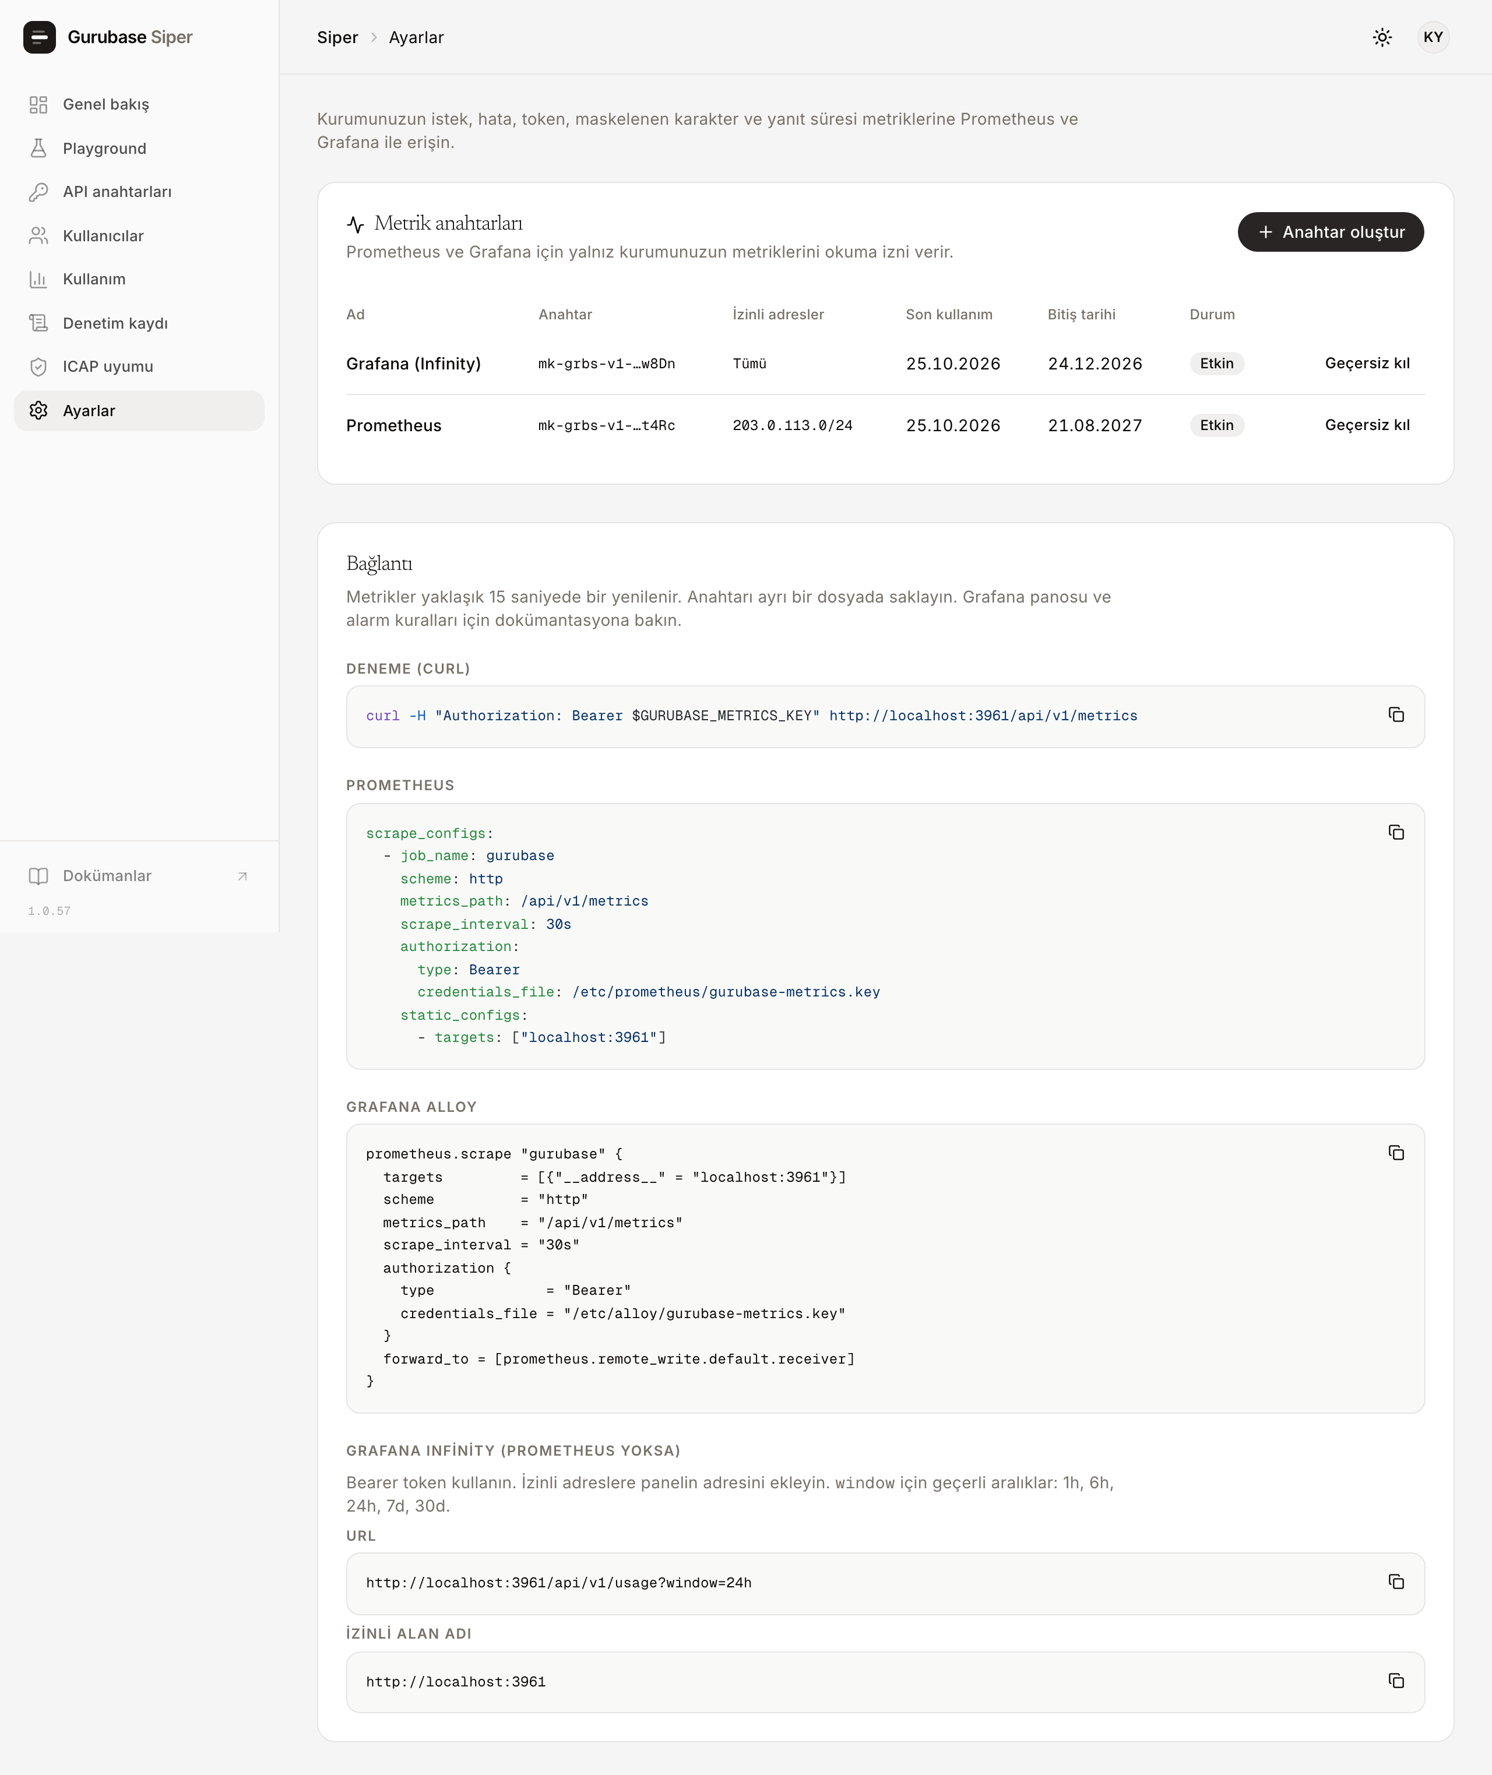Toggle the light/dark theme sun icon
Viewport: 1492px width, 1775px height.
point(1382,37)
